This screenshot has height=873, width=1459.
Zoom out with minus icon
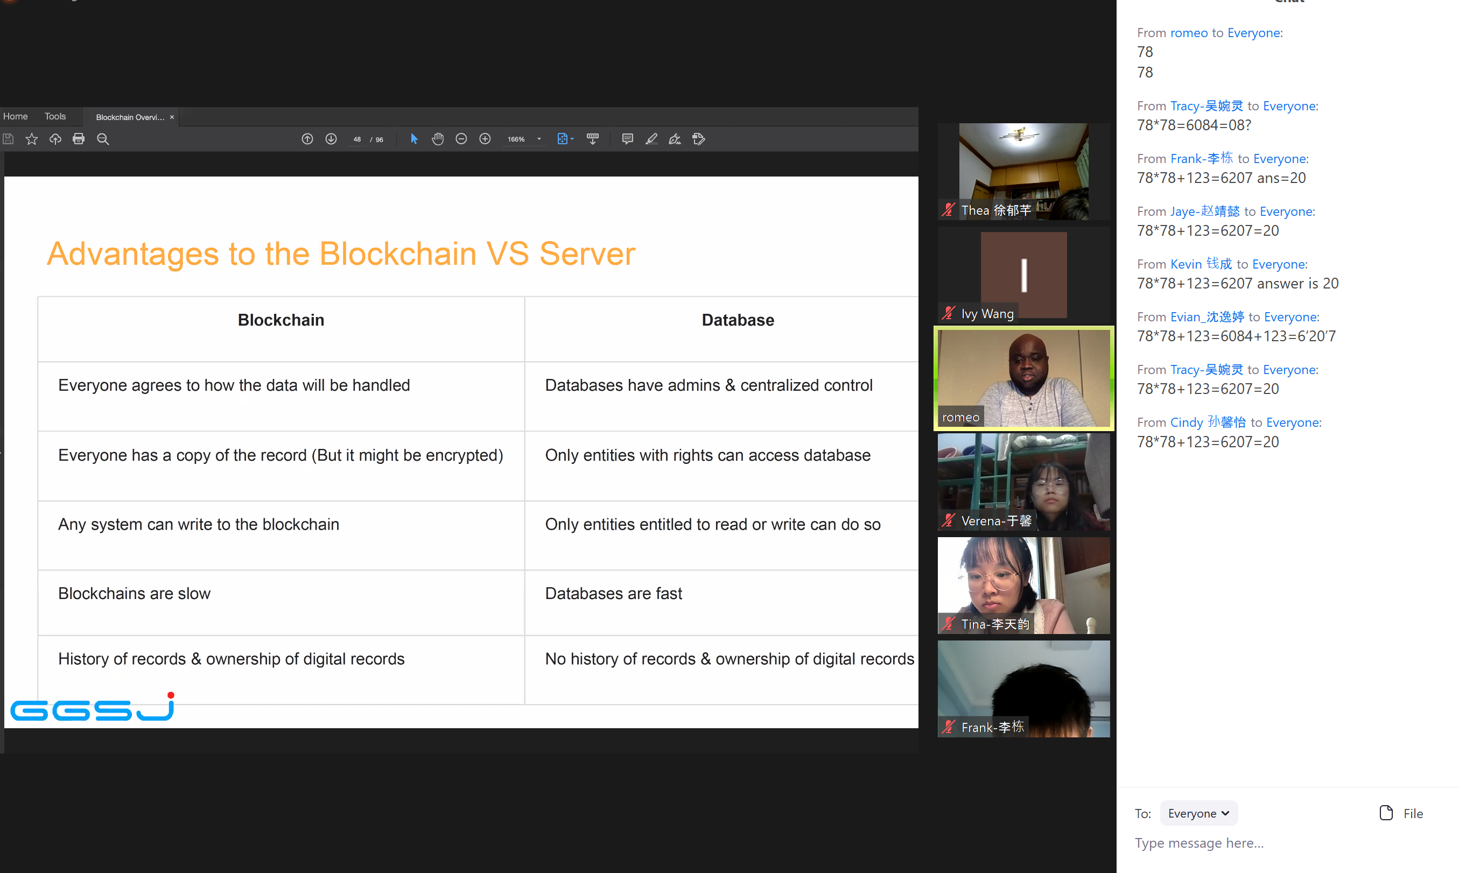tap(461, 139)
